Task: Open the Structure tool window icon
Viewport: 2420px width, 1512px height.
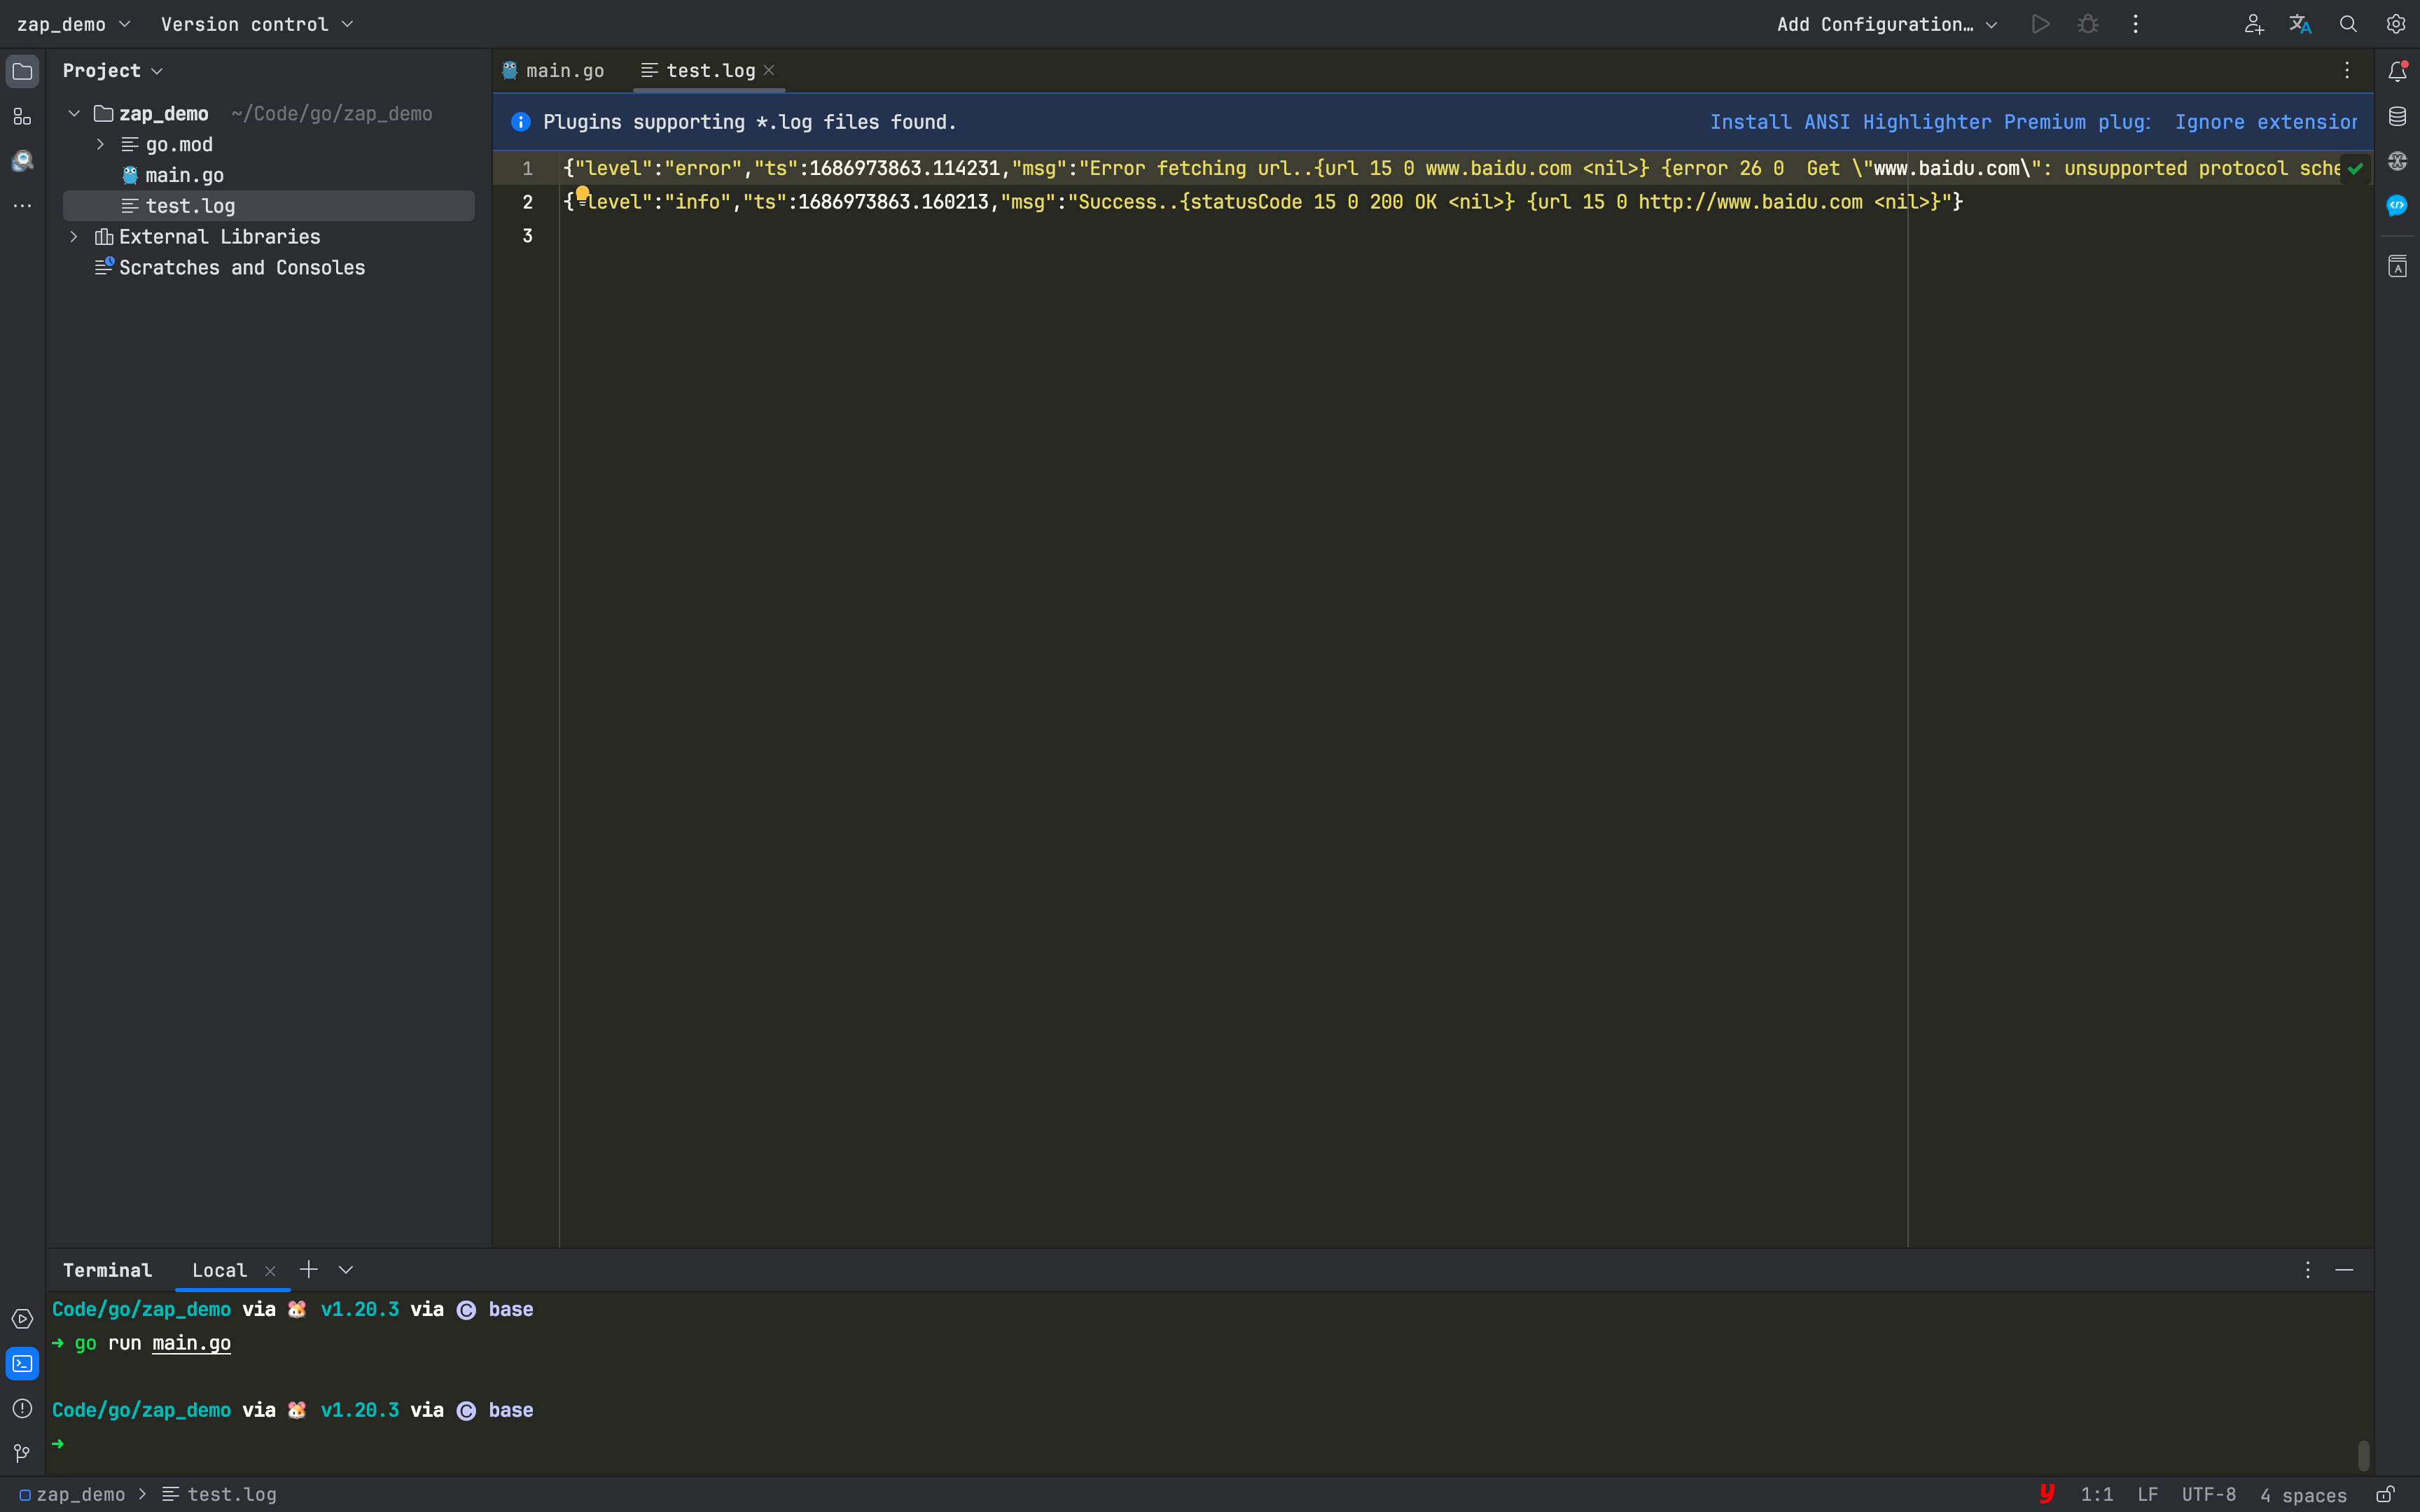Action: 22,117
